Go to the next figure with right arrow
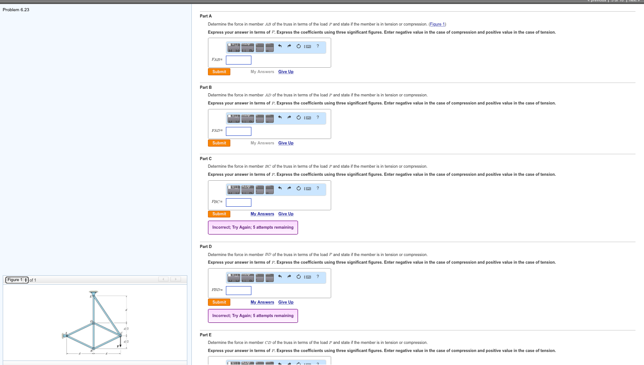 click(x=176, y=280)
